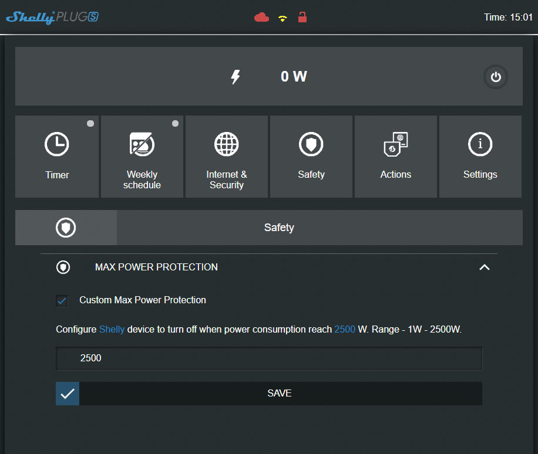The image size is (538, 454).
Task: Open the Weekly schedule panel
Action: pyautogui.click(x=142, y=156)
